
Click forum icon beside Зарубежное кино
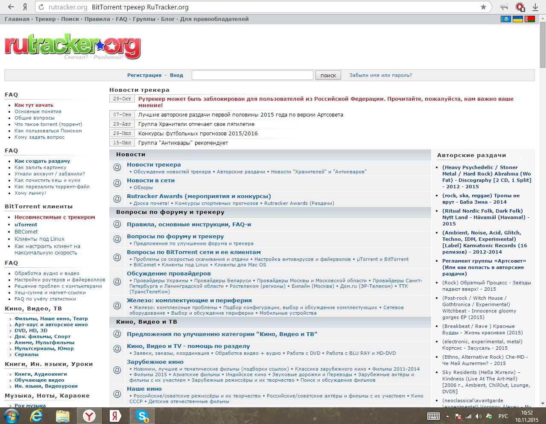click(117, 370)
